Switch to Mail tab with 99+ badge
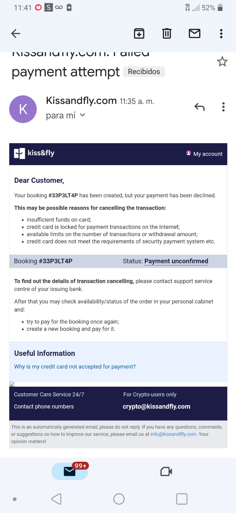 coord(70,471)
